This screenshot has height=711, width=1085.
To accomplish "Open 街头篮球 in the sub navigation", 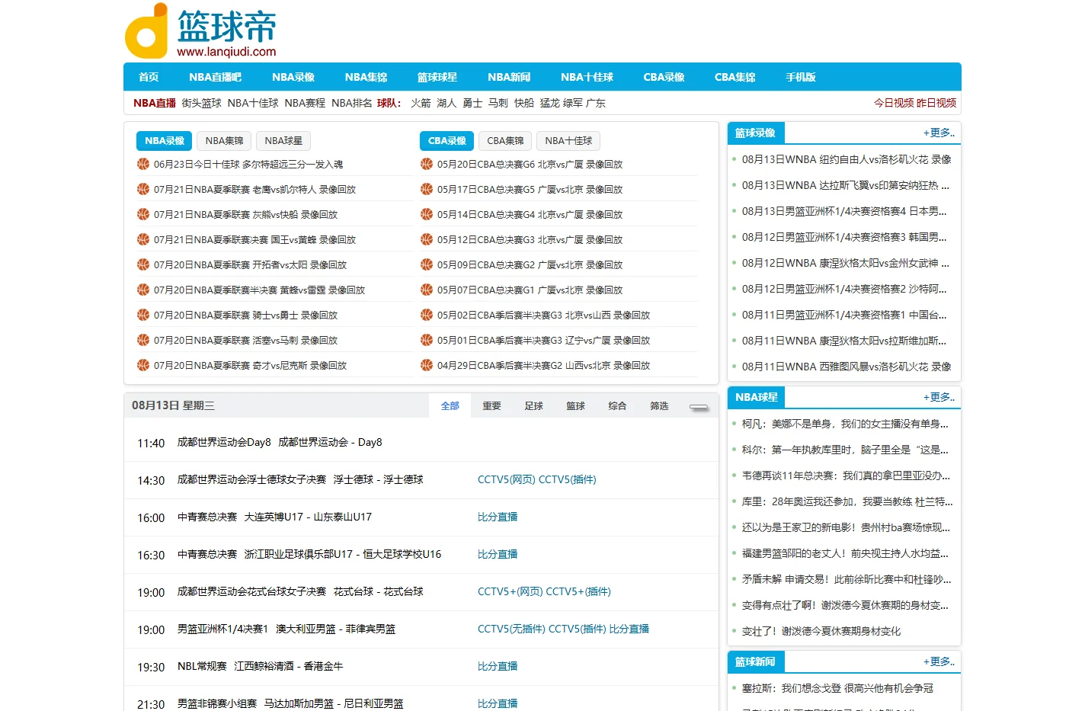I will pyautogui.click(x=202, y=103).
